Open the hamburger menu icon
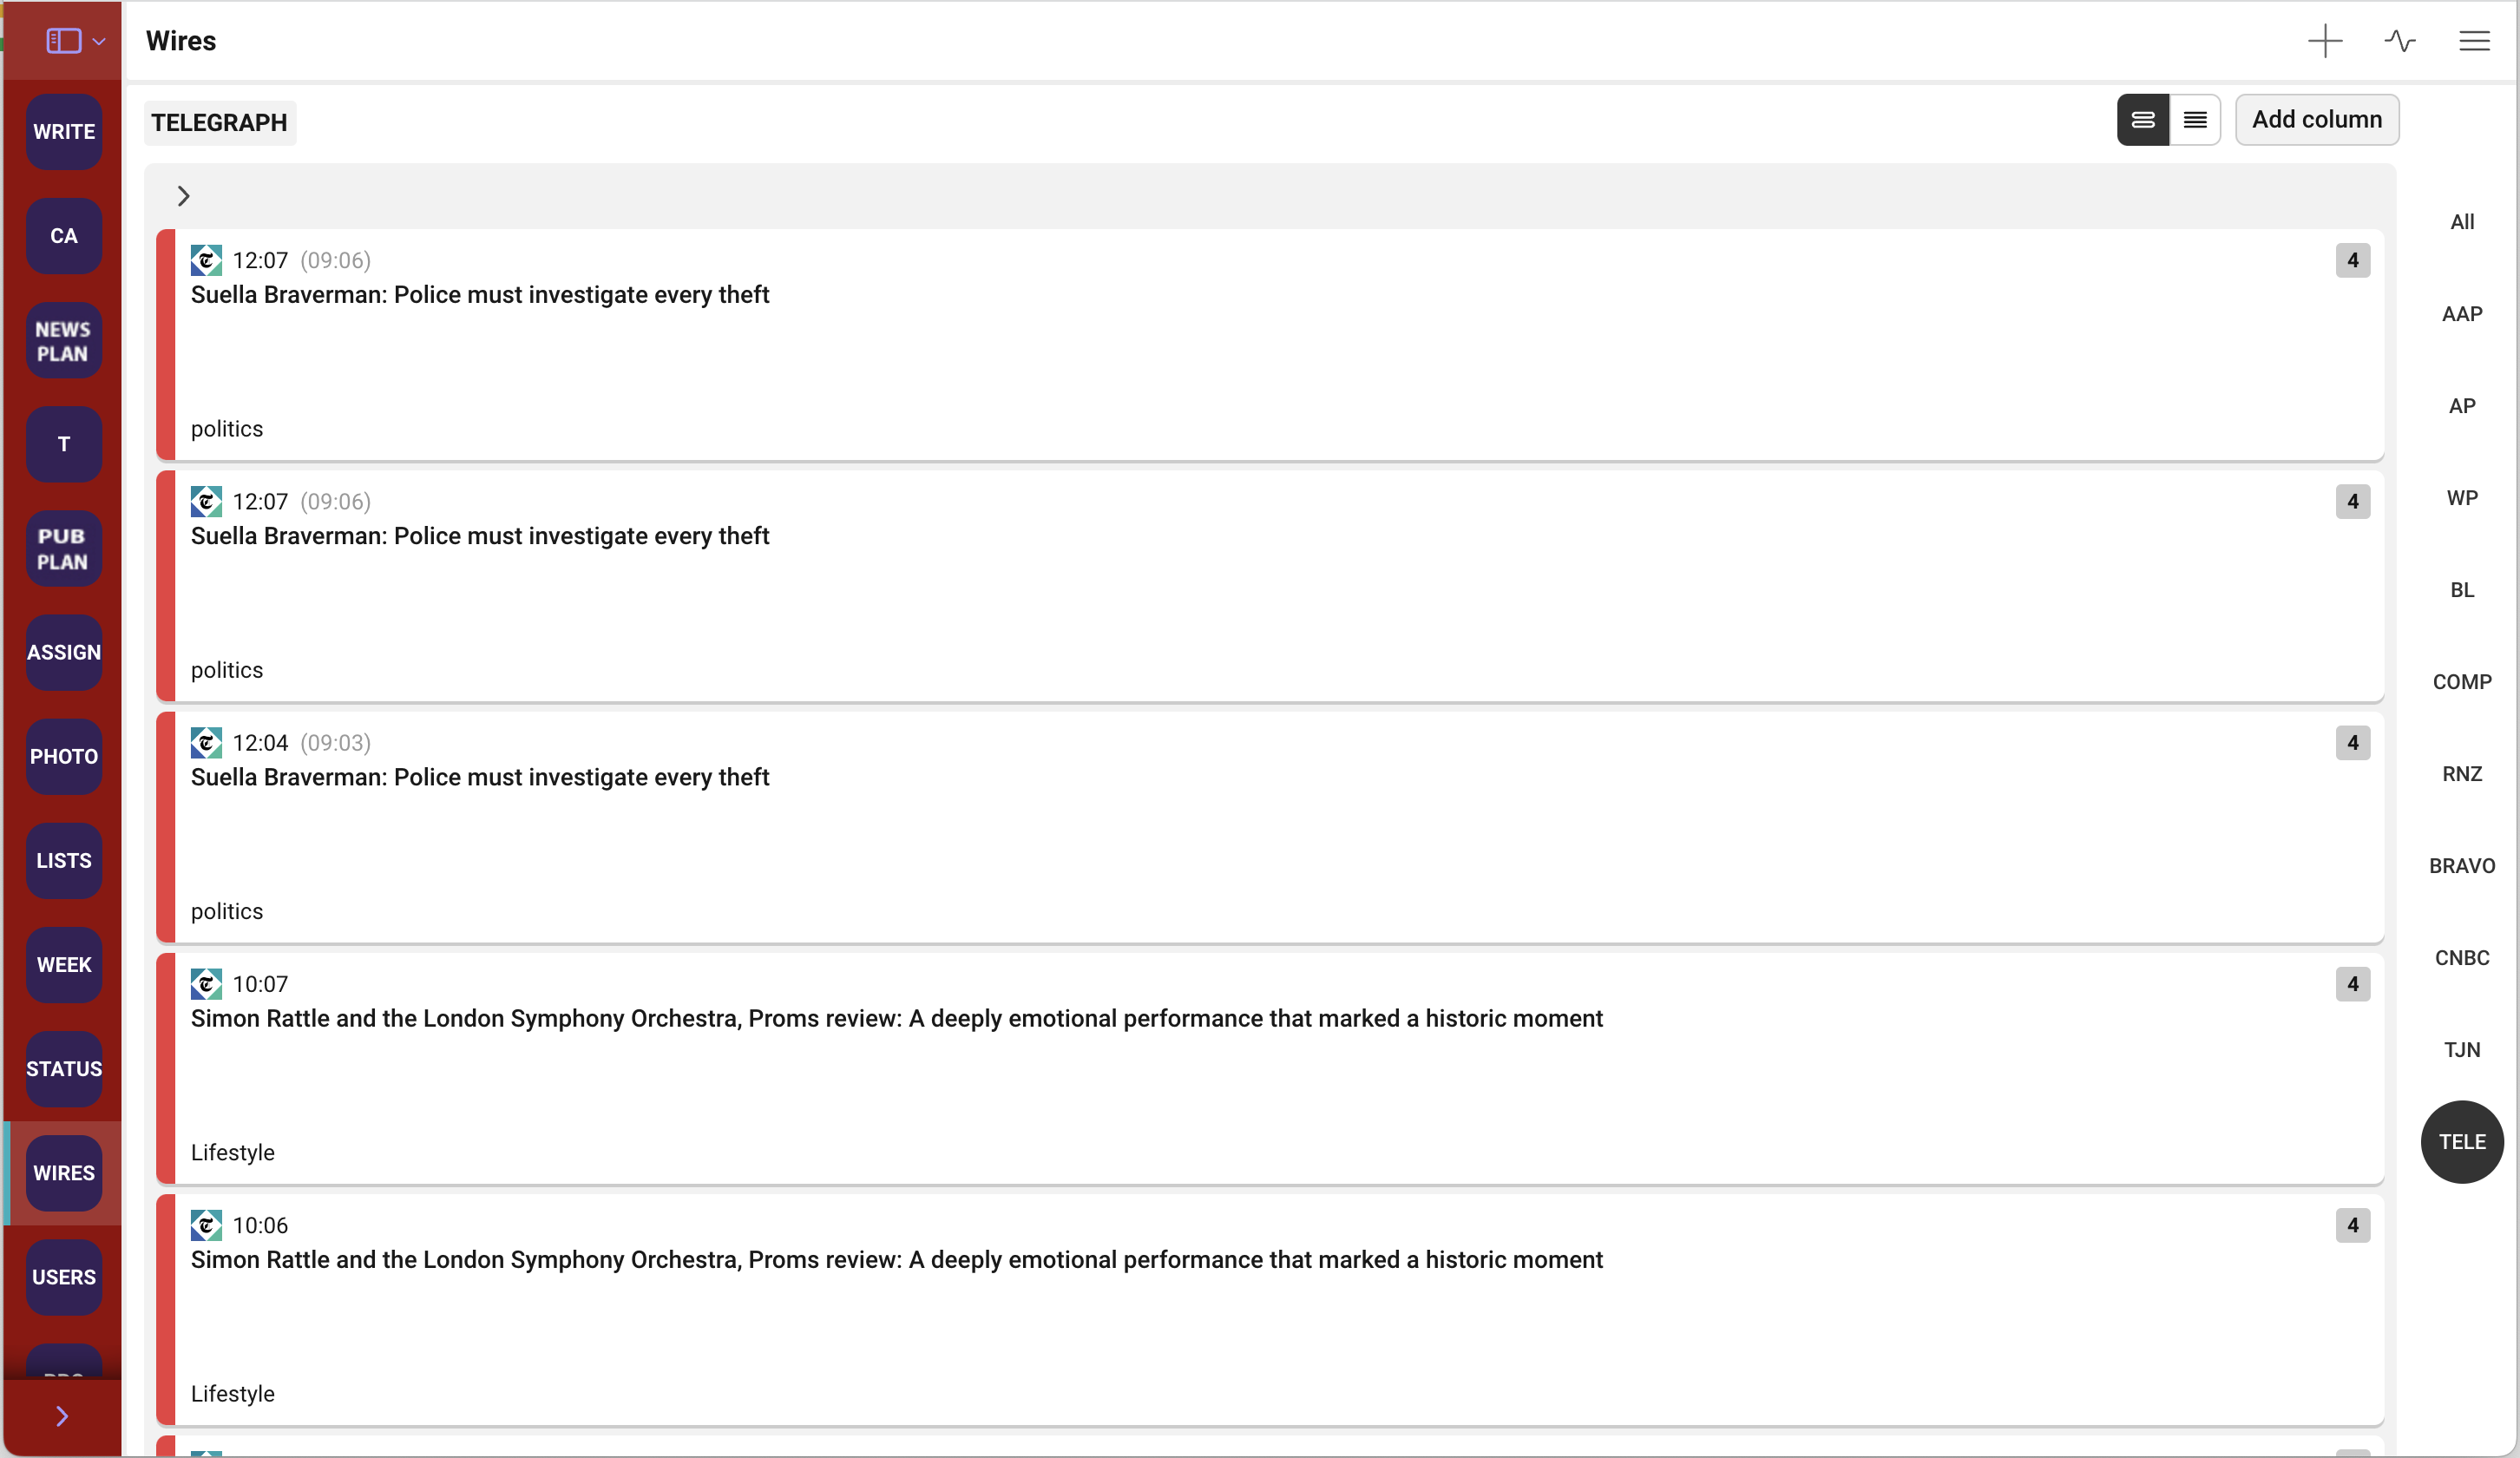Viewport: 2520px width, 1458px height. [2474, 41]
